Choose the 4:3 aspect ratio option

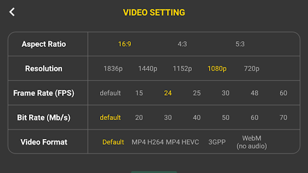coord(182,44)
